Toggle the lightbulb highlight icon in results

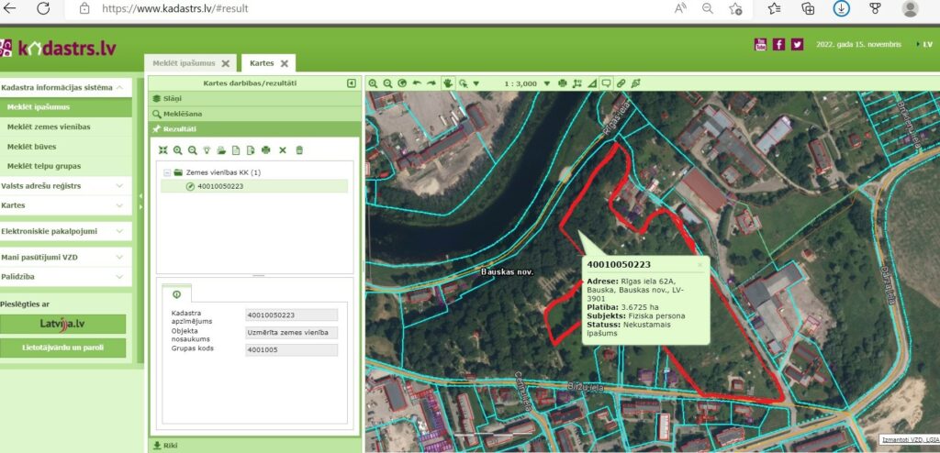point(207,149)
